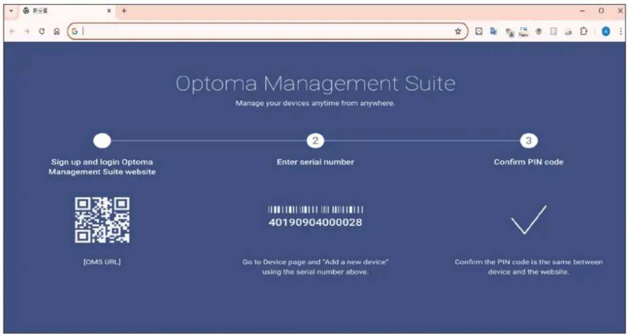The width and height of the screenshot is (629, 334).
Task: Open the Chrome three-dot menu
Action: click(621, 31)
